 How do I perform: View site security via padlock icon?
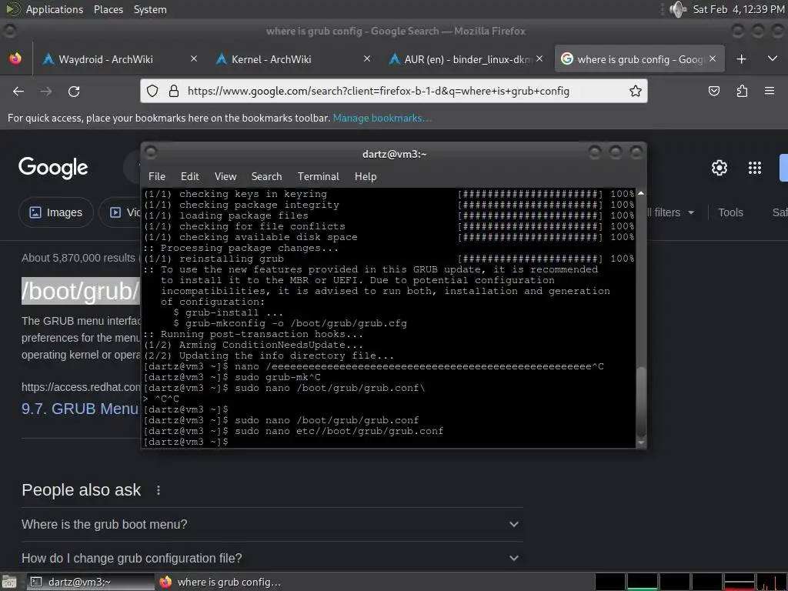click(x=174, y=91)
